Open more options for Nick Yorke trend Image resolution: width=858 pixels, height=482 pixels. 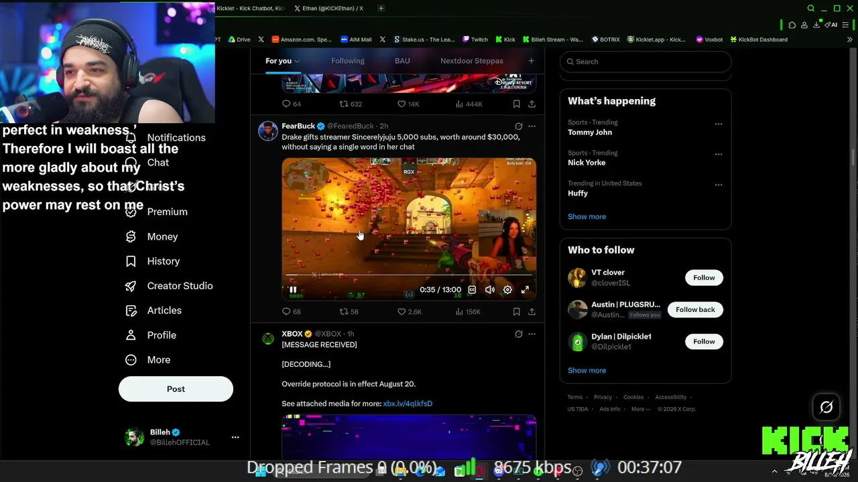coord(719,154)
